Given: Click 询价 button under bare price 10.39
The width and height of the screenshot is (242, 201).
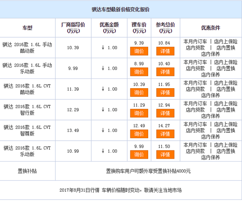Looking at the screenshot, I should [x=139, y=92].
